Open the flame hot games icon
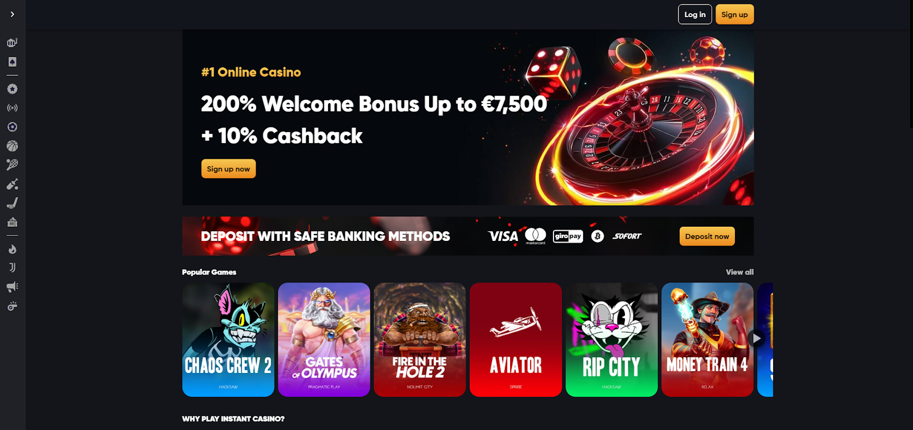913x430 pixels. [12, 249]
